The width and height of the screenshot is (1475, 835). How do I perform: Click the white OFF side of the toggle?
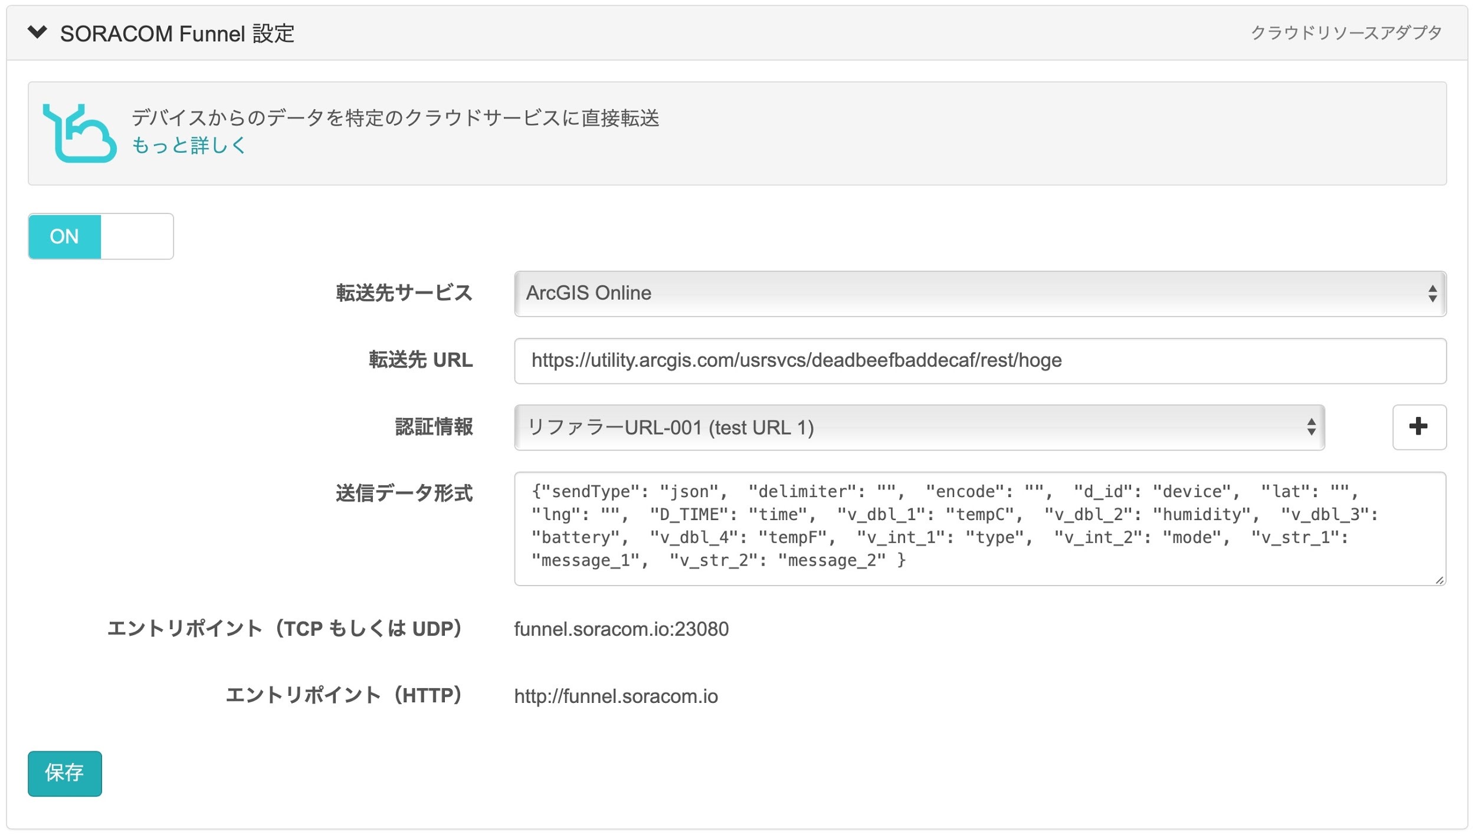(x=137, y=236)
